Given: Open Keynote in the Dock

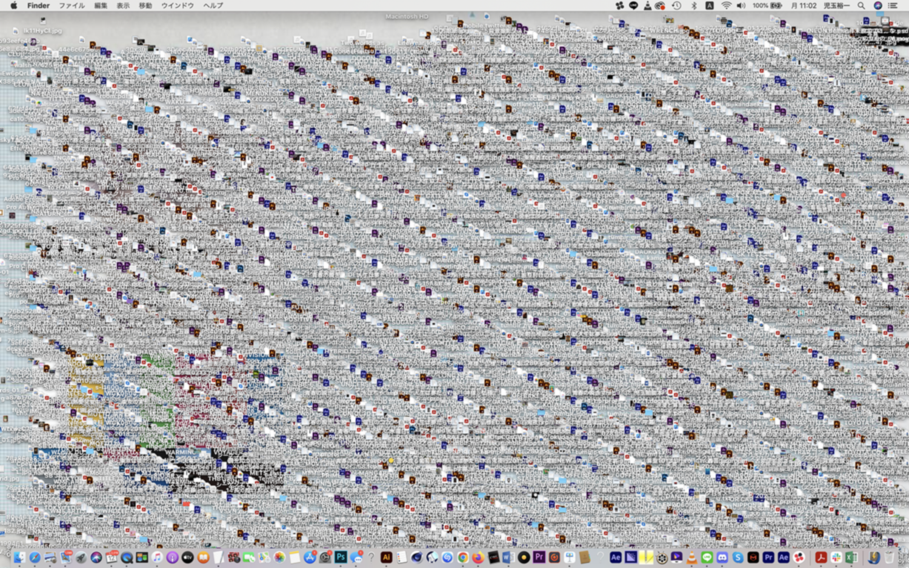Looking at the screenshot, I should (570, 557).
